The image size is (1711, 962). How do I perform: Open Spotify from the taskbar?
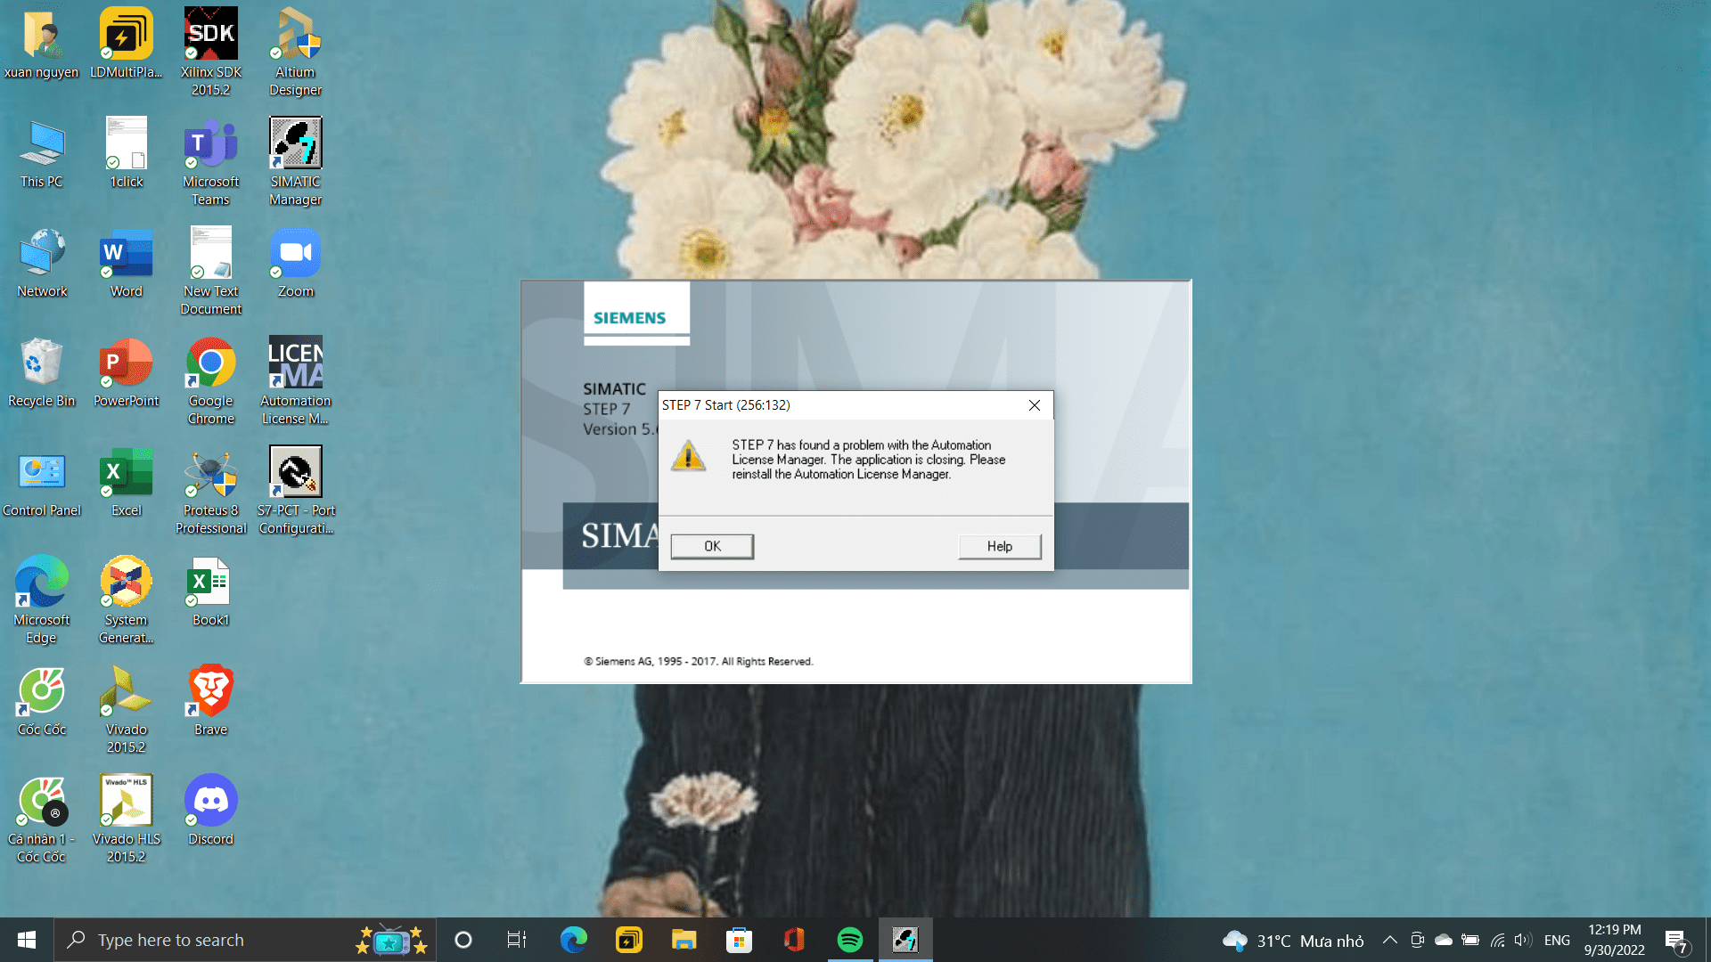[849, 940]
